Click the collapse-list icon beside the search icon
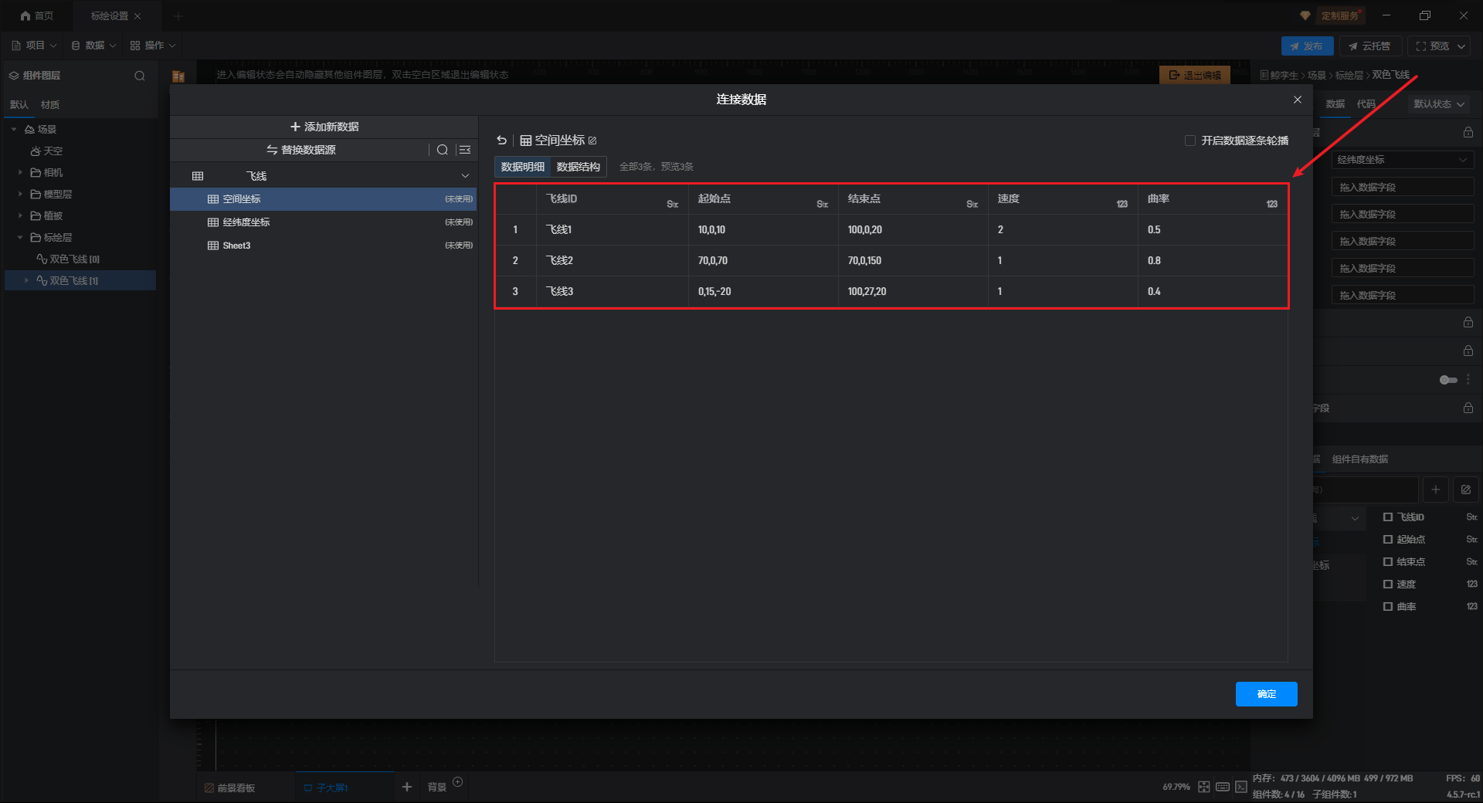1483x803 pixels. tap(465, 150)
